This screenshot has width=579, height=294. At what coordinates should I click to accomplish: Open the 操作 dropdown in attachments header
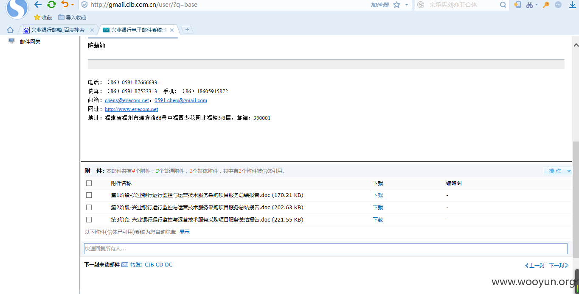tap(558, 171)
